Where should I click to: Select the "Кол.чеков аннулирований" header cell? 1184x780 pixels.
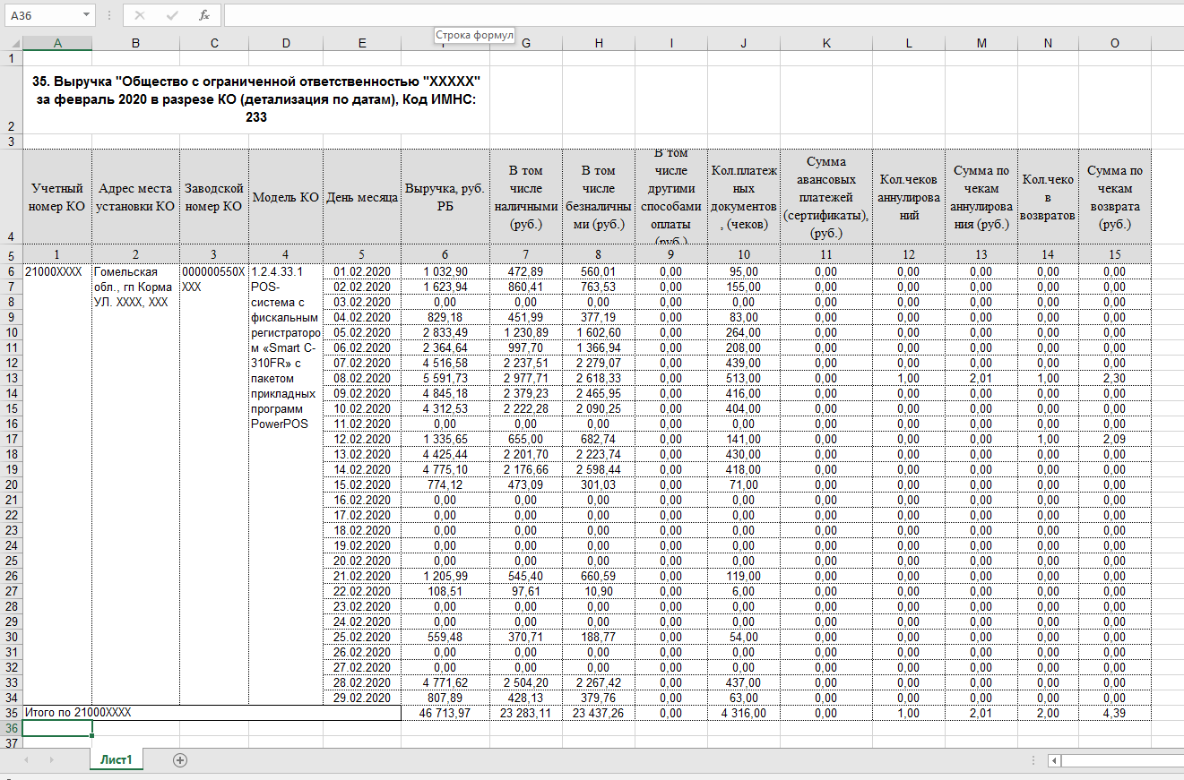pos(909,197)
